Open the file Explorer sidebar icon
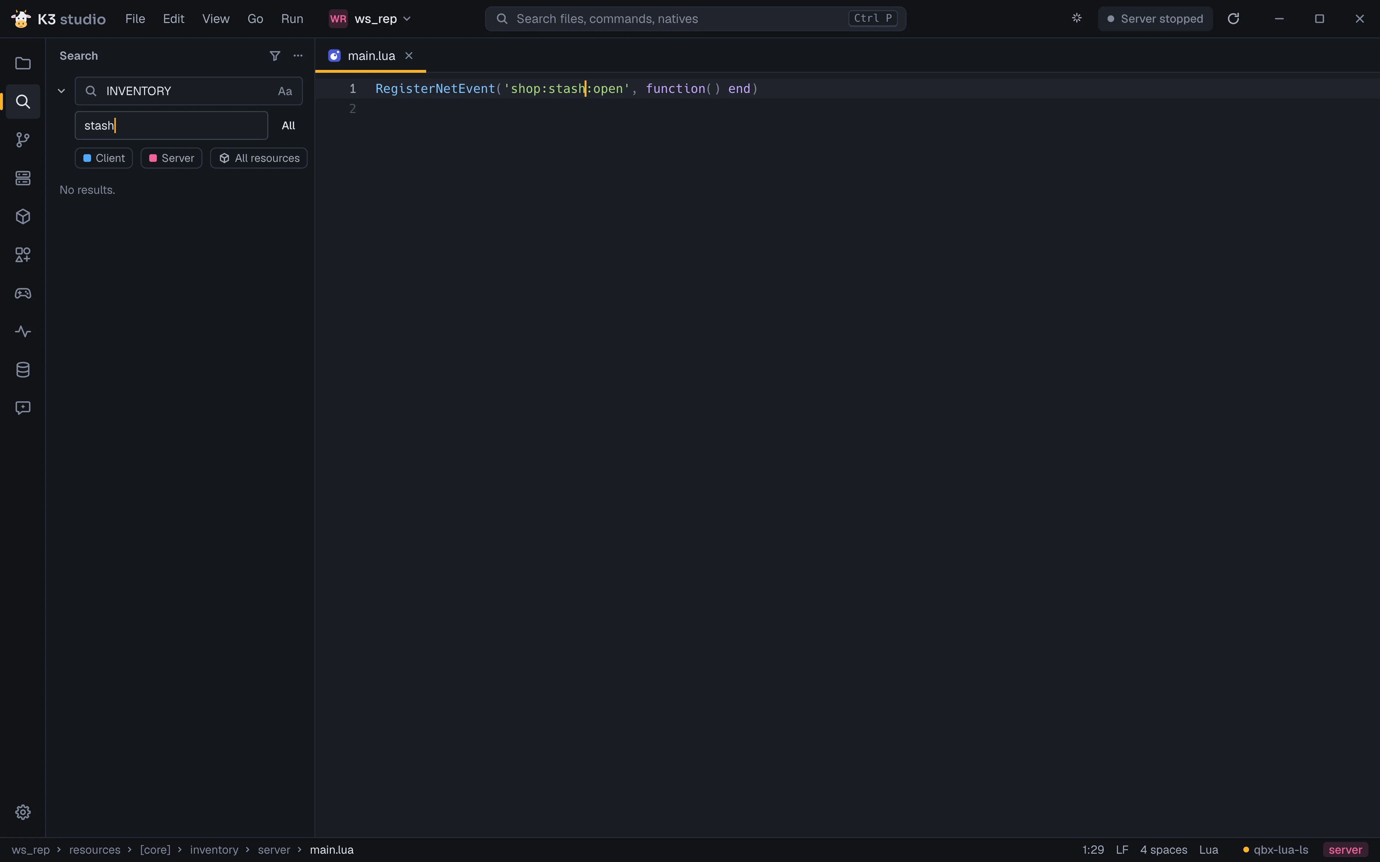Viewport: 1380px width, 862px height. coord(23,63)
